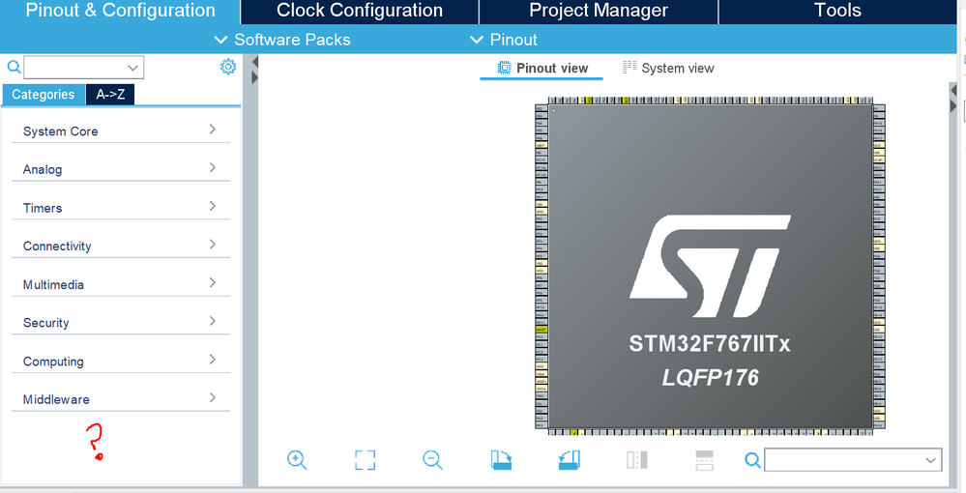Screen dimensions: 966x493
Task: Expand the Security category
Action: point(121,322)
